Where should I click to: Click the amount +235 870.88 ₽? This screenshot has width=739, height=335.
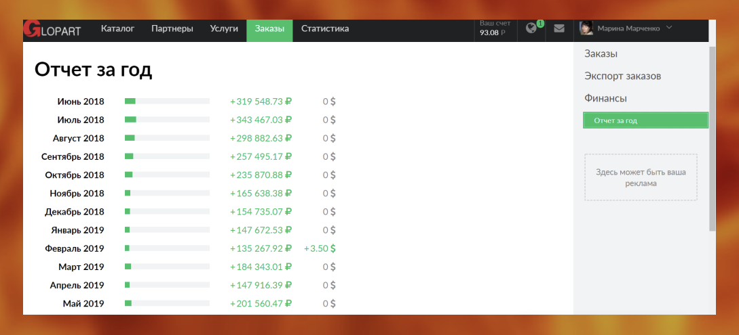(261, 175)
